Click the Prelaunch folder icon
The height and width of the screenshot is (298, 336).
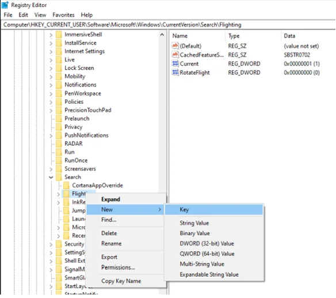pyautogui.click(x=59, y=119)
